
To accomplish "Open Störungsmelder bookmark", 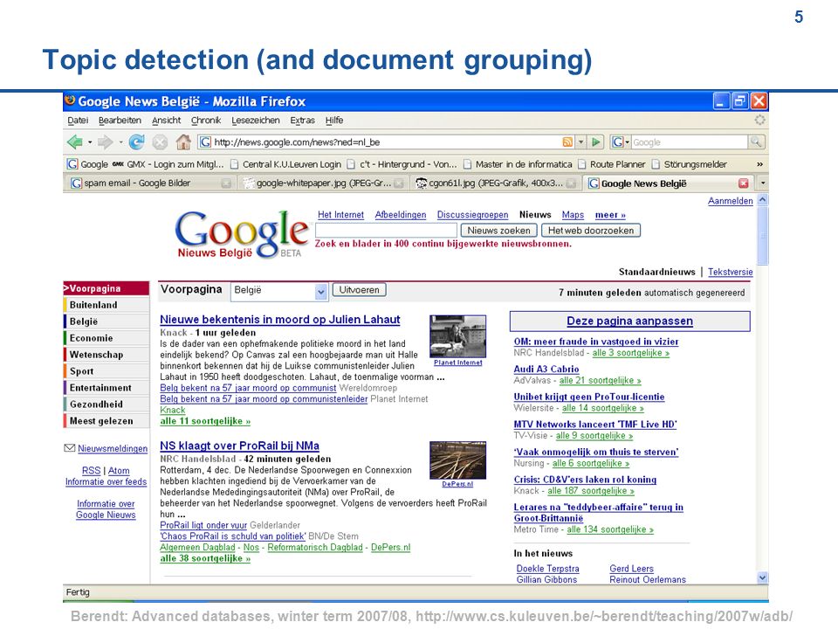I will pyautogui.click(x=689, y=164).
